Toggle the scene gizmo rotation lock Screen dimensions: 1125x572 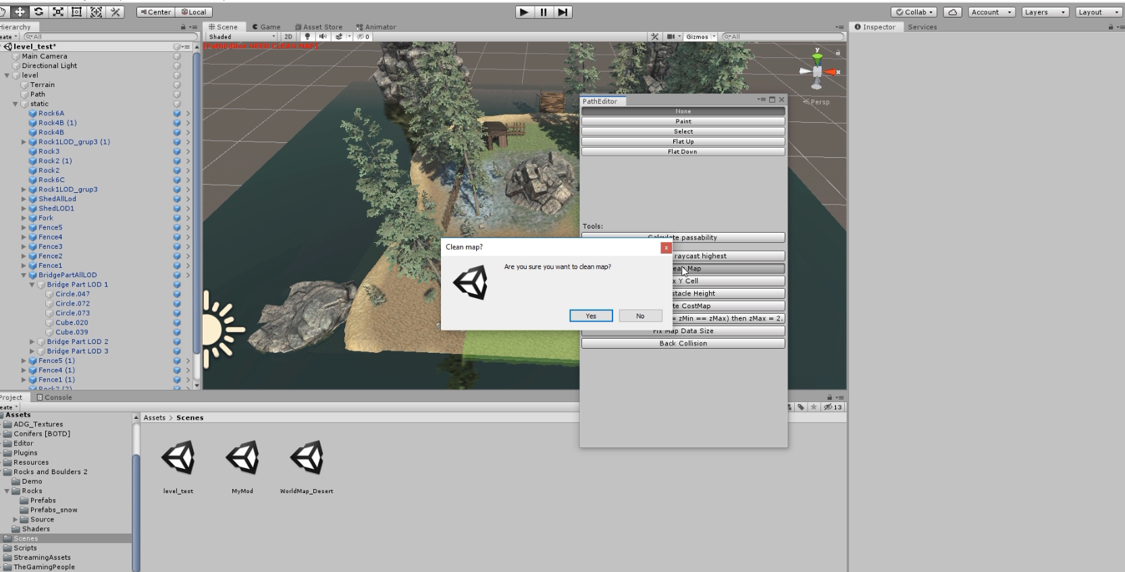[838, 53]
